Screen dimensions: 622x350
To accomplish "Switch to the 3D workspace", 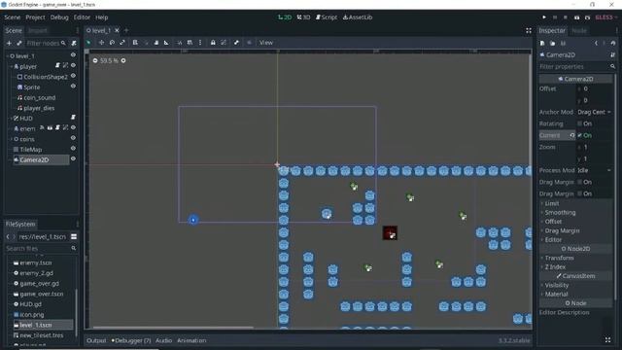I will (x=303, y=17).
